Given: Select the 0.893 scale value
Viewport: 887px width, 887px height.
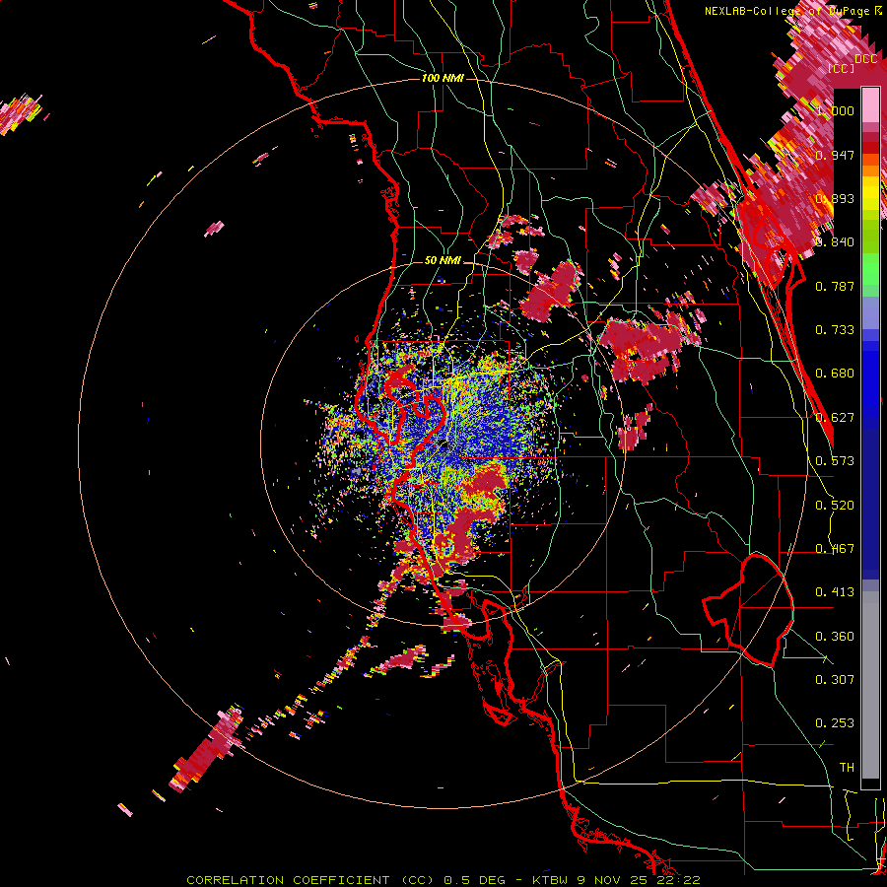Looking at the screenshot, I should (x=835, y=198).
